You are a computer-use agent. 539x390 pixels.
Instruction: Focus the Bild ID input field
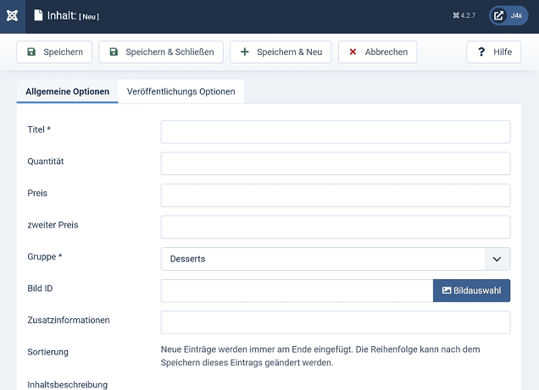pyautogui.click(x=297, y=291)
